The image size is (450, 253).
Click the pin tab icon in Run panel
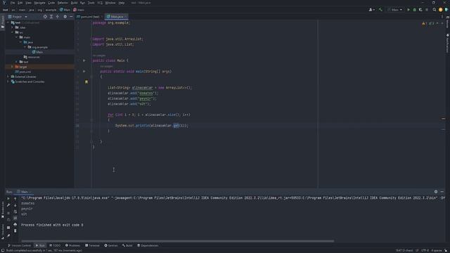click(x=8, y=235)
